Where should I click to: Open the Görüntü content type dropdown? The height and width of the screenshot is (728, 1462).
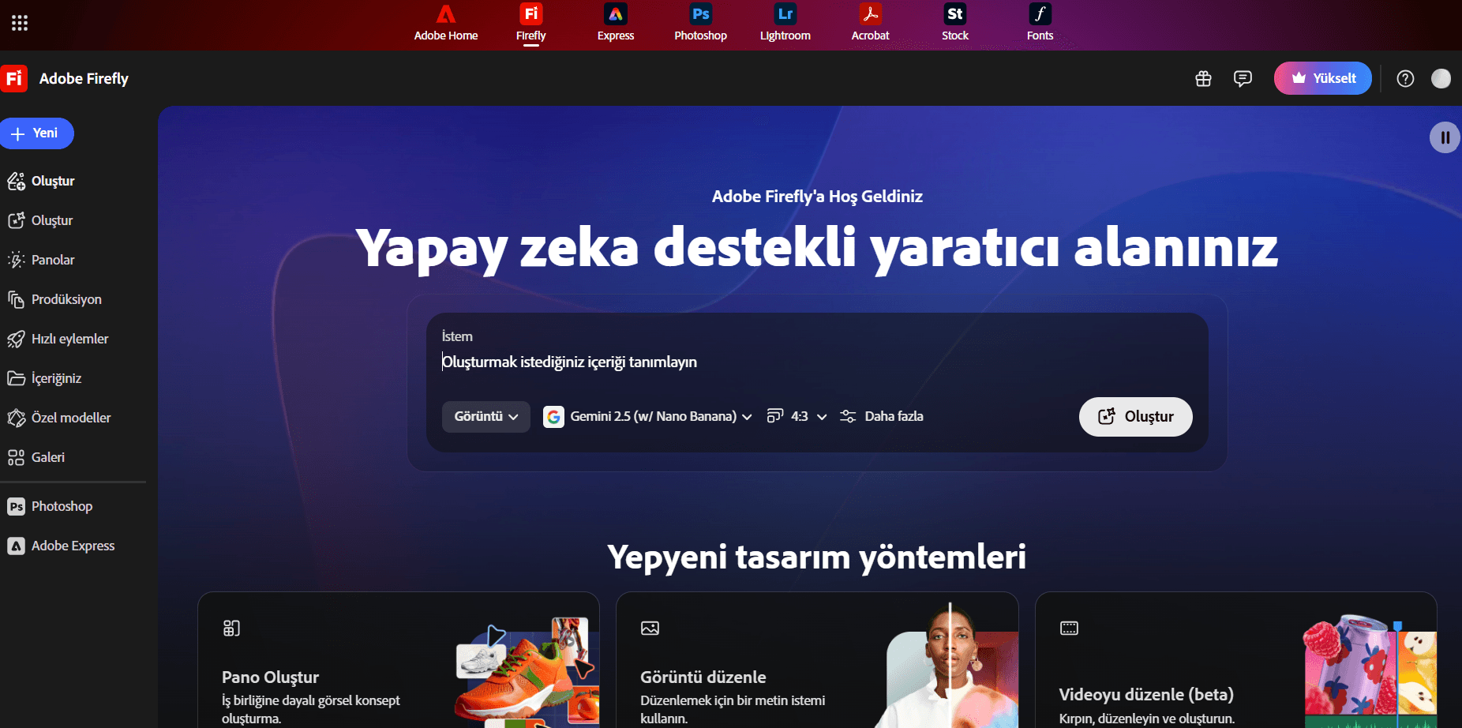pyautogui.click(x=485, y=416)
